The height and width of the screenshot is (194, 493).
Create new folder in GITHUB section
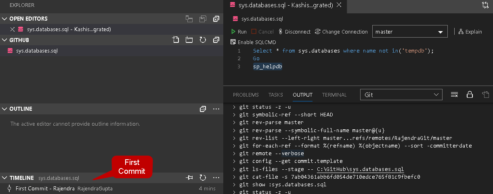click(189, 40)
